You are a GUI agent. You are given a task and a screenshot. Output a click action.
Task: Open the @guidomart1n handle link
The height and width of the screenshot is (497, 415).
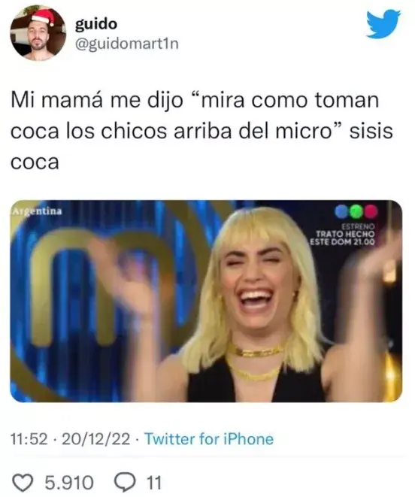point(126,44)
